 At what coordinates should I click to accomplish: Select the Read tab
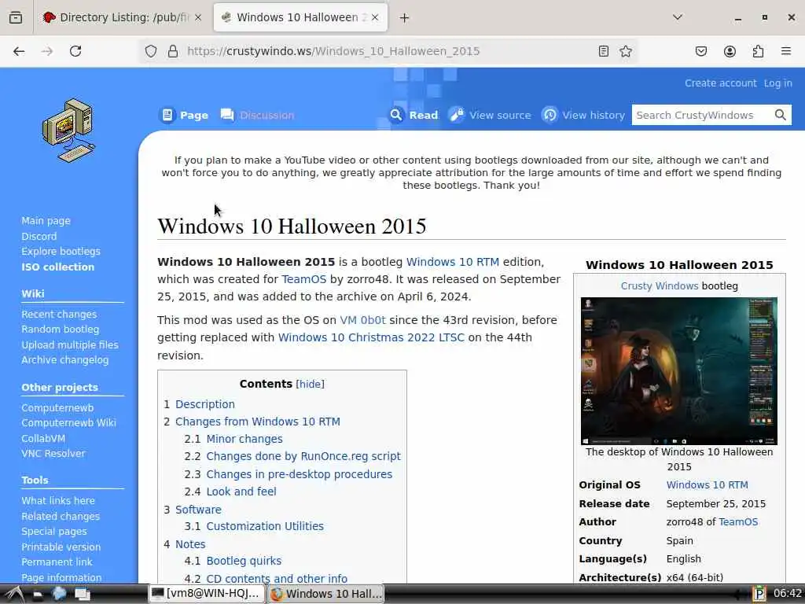(414, 115)
